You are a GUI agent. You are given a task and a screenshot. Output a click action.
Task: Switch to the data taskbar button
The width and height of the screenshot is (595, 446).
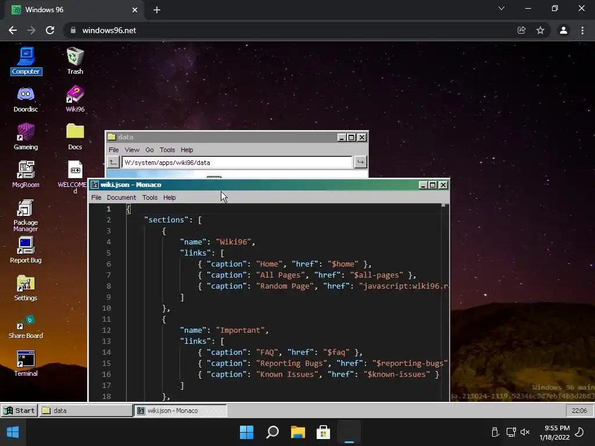click(86, 411)
